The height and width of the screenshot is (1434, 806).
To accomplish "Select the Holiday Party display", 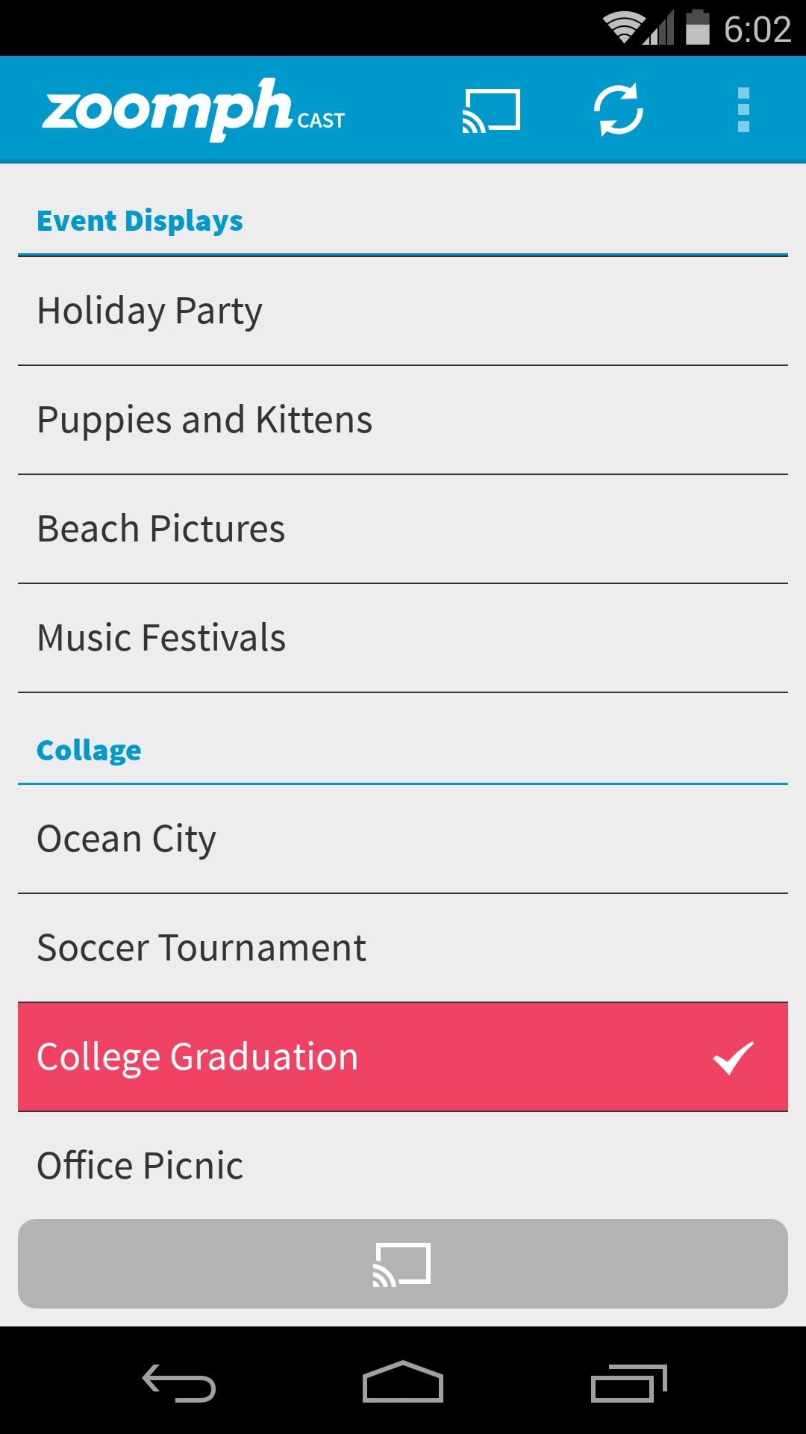I will point(403,311).
